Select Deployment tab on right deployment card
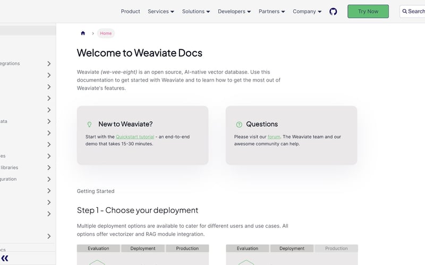425x265 pixels. coord(292,248)
